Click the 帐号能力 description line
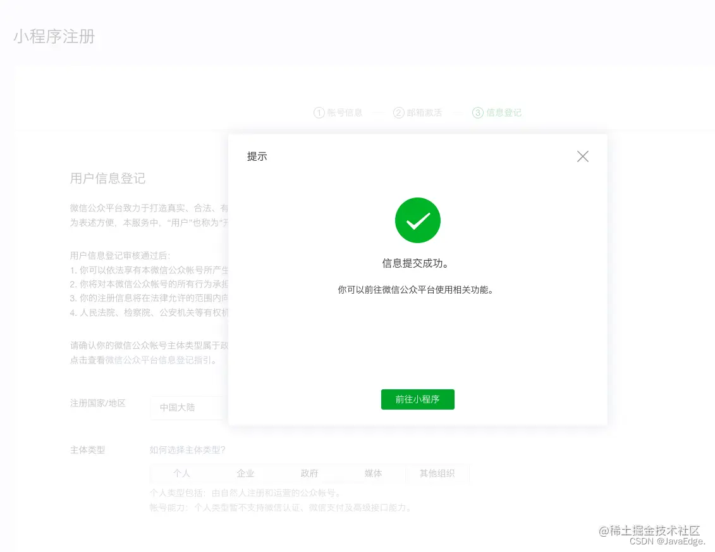This screenshot has height=552, width=715. tap(281, 508)
